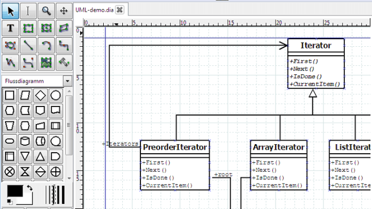This screenshot has width=372, height=209.
Task: Choose the Outline tool icon
Action: tap(64, 63)
